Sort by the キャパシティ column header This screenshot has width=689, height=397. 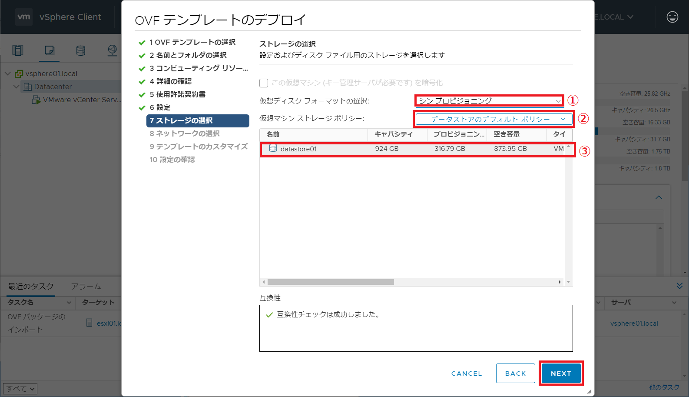coord(397,134)
